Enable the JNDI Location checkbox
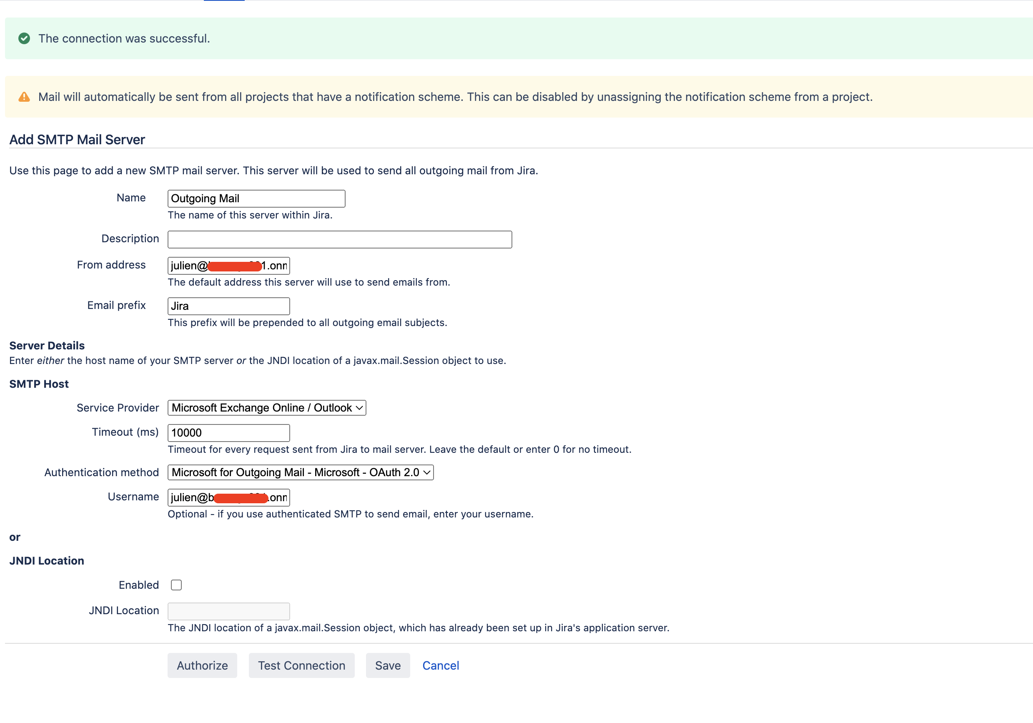Image resolution: width=1033 pixels, height=723 pixels. pos(176,585)
